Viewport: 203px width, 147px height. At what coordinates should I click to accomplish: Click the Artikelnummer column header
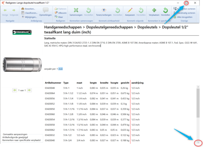coord(53,83)
